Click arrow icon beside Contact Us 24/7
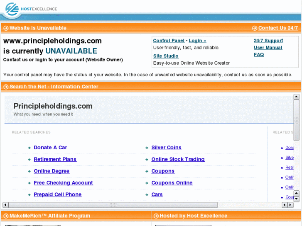The height and width of the screenshot is (226, 302). tap(254, 28)
